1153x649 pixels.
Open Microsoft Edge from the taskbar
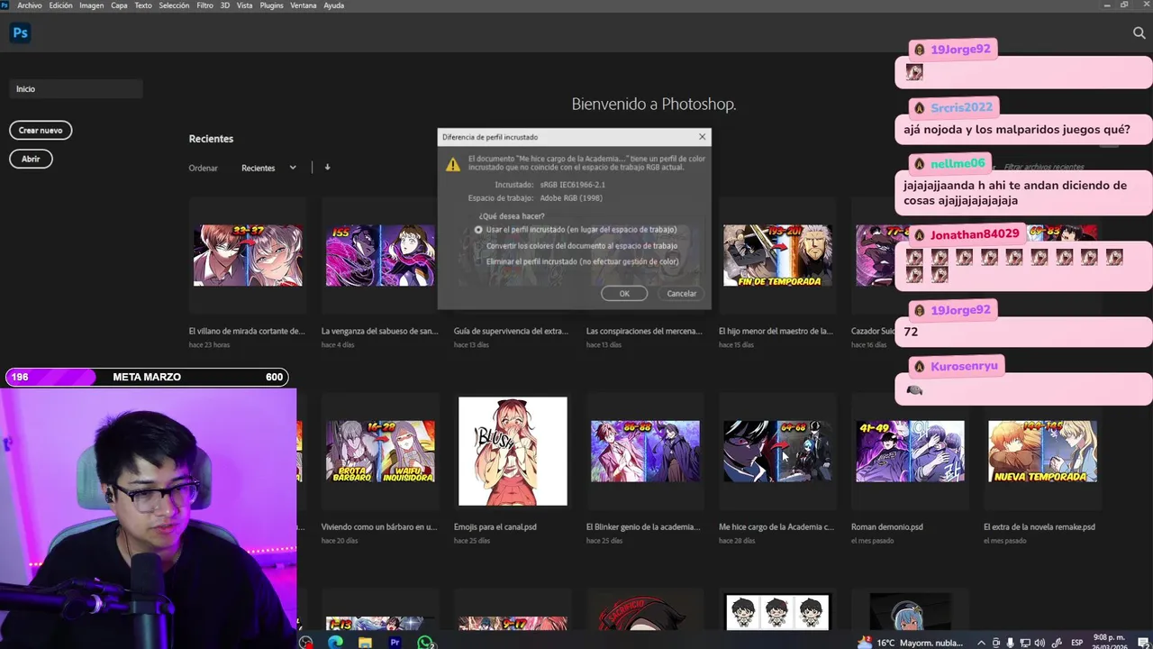[335, 643]
